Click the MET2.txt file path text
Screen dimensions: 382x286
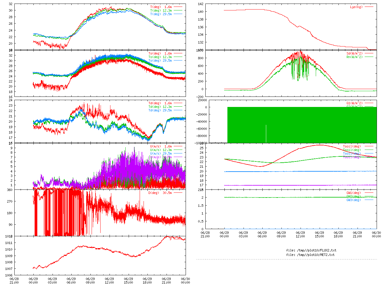(310, 255)
